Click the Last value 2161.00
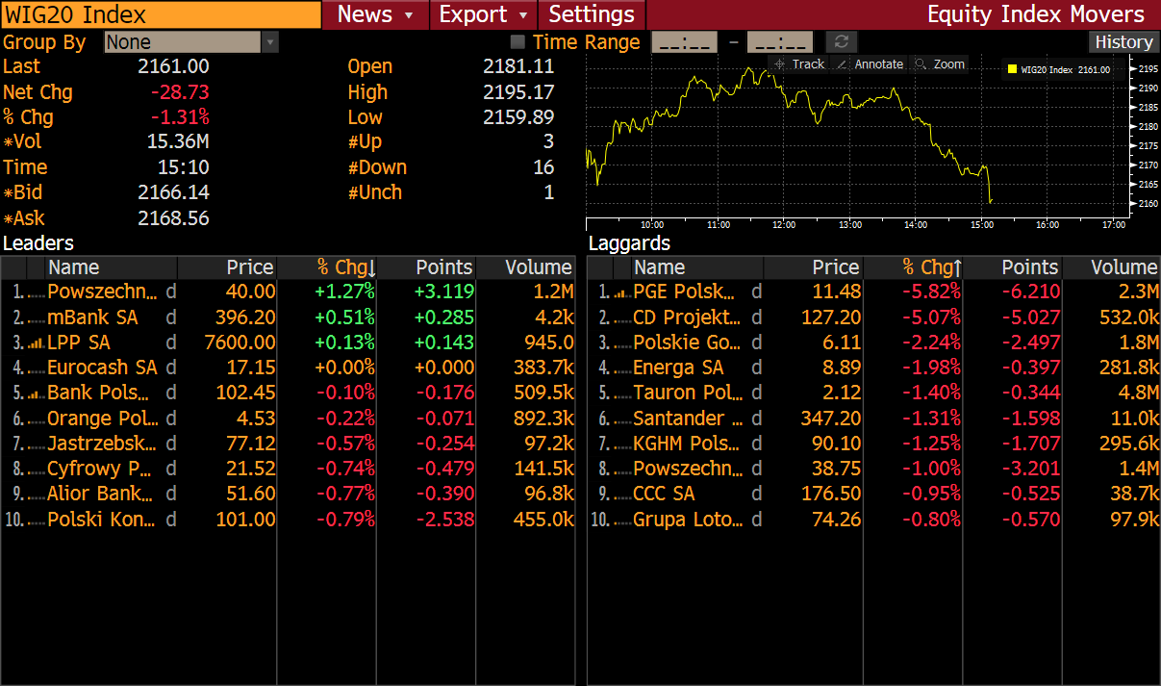This screenshot has height=686, width=1161. pos(173,66)
